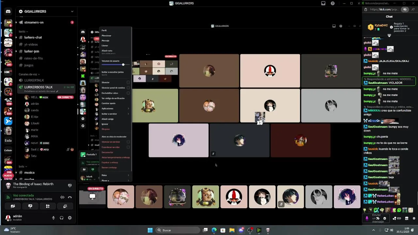Open Discord direct messages home icon

click(x=8, y=11)
